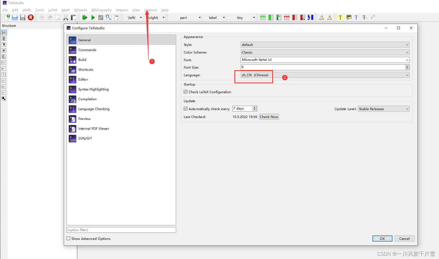Click the Paste clipboard toolbar icon
This screenshot has width=439, height=259.
73,17
